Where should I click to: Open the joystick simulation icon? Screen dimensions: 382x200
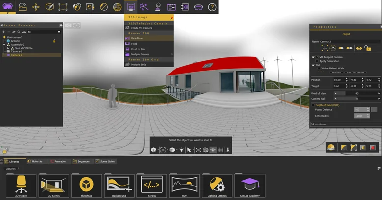click(158, 7)
